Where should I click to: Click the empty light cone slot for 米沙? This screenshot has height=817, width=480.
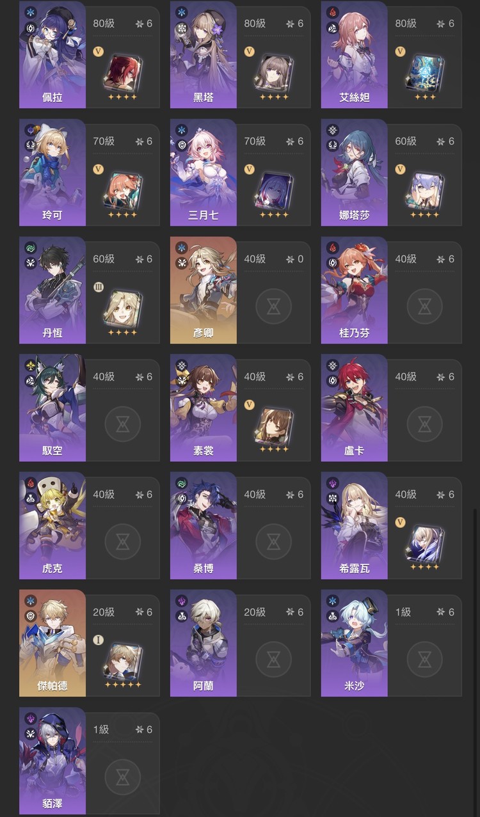[424, 659]
